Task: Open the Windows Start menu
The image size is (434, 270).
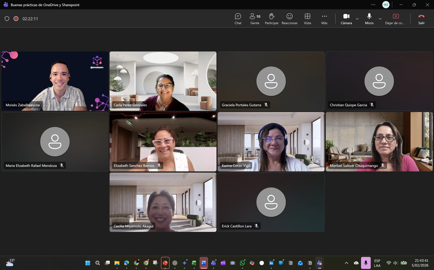Action: click(x=88, y=263)
